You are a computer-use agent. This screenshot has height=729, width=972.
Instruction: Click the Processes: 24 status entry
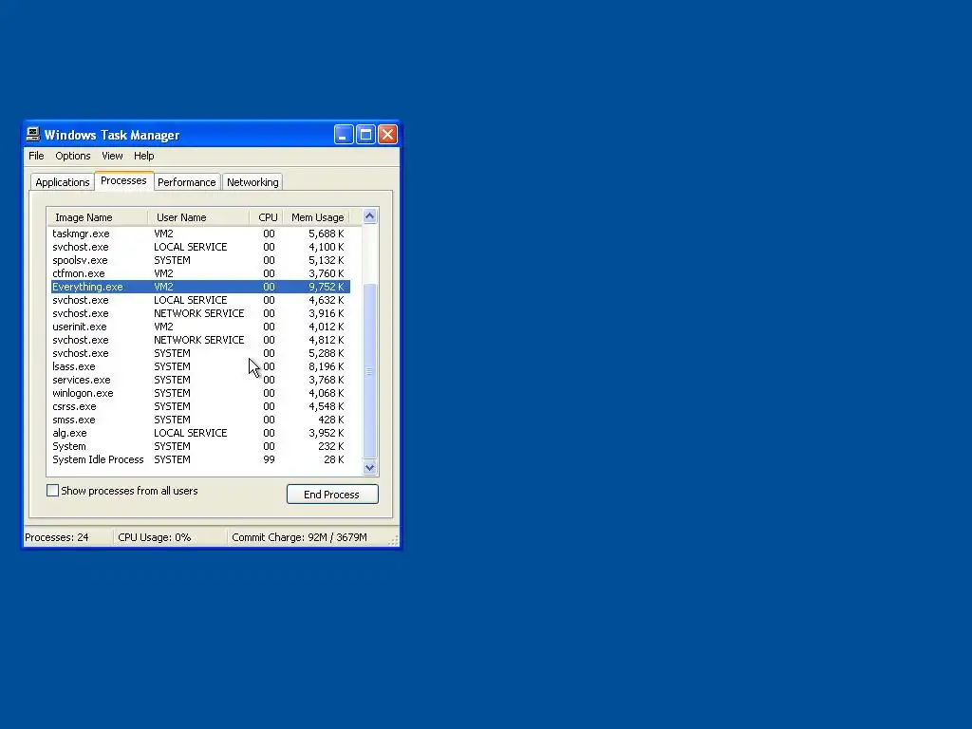click(x=57, y=537)
